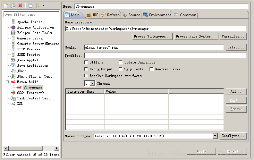Select the HTTP Preview icon

point(13,49)
